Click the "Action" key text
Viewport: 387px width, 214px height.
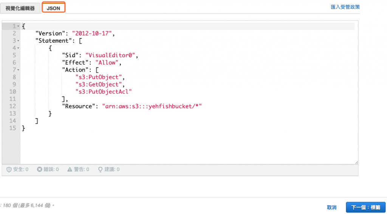pos(75,70)
